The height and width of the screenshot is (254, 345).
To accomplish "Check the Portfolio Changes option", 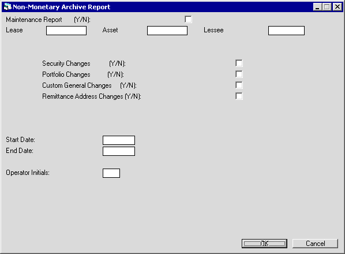I will pyautogui.click(x=239, y=74).
